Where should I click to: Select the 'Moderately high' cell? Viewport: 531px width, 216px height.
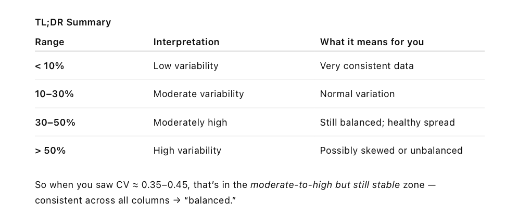190,123
